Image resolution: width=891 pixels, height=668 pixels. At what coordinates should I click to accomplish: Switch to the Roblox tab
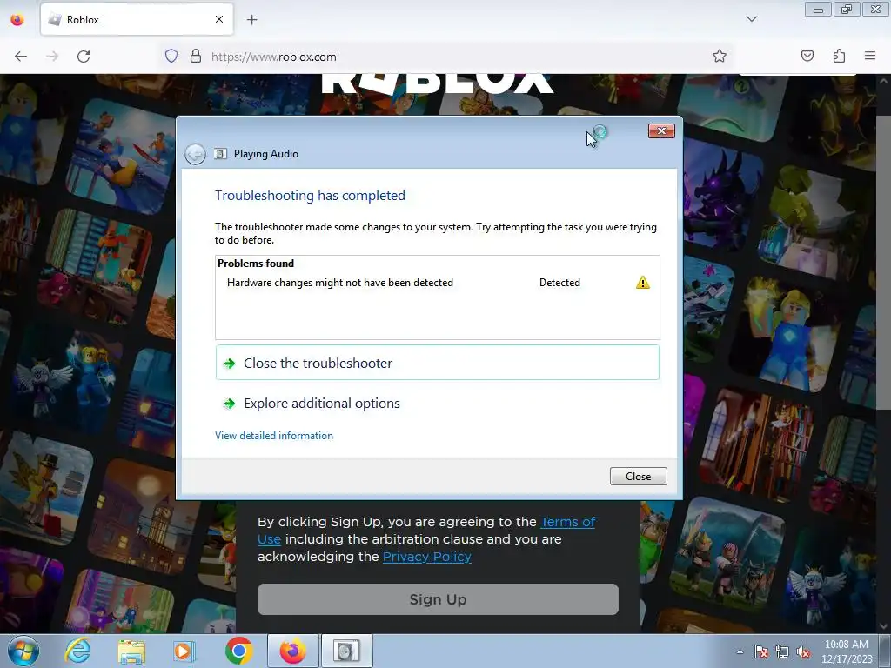[x=137, y=20]
